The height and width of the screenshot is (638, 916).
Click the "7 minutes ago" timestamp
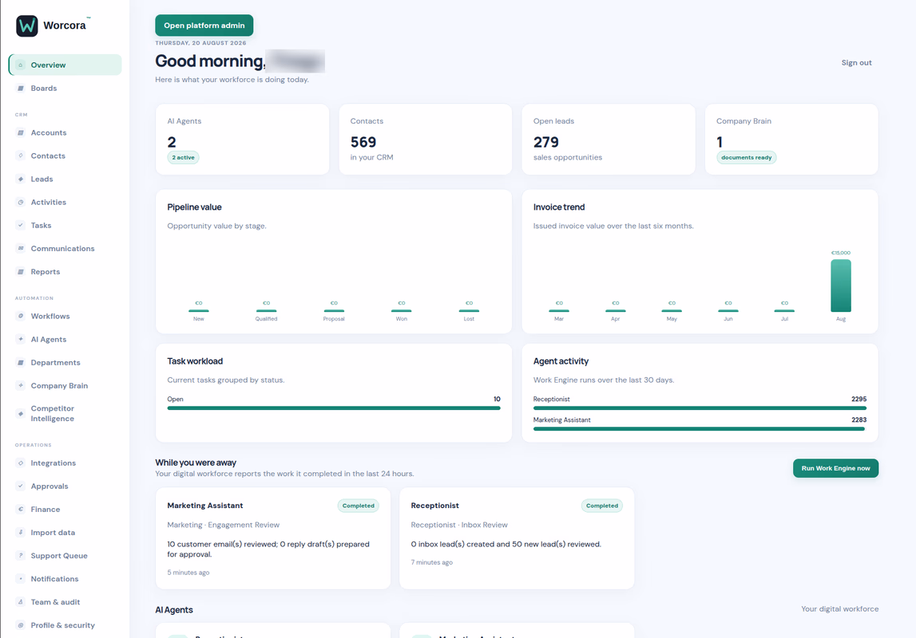pos(432,563)
